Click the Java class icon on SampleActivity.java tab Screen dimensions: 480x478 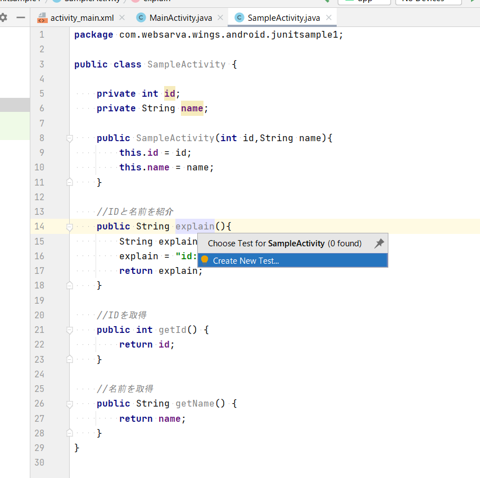click(x=240, y=17)
